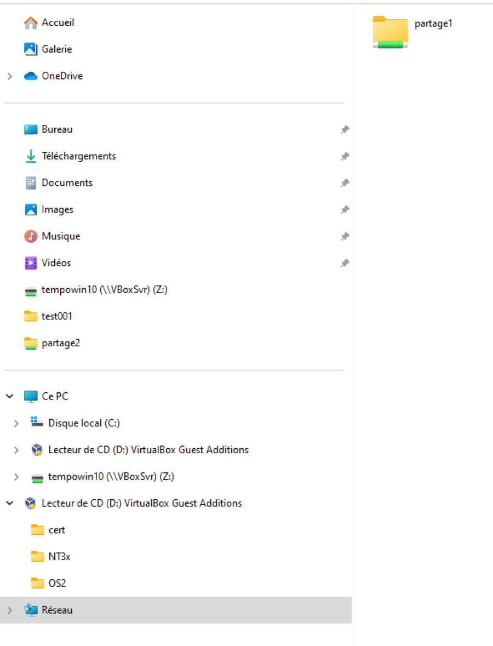Image resolution: width=493 pixels, height=646 pixels.
Task: Click the pin icon next to Bureau
Action: tap(345, 130)
